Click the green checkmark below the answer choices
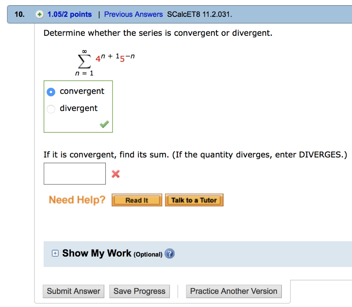This screenshot has height=307, width=352. [x=104, y=124]
